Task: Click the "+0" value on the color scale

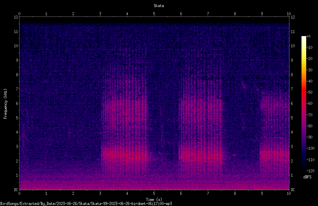Action: coord(308,36)
